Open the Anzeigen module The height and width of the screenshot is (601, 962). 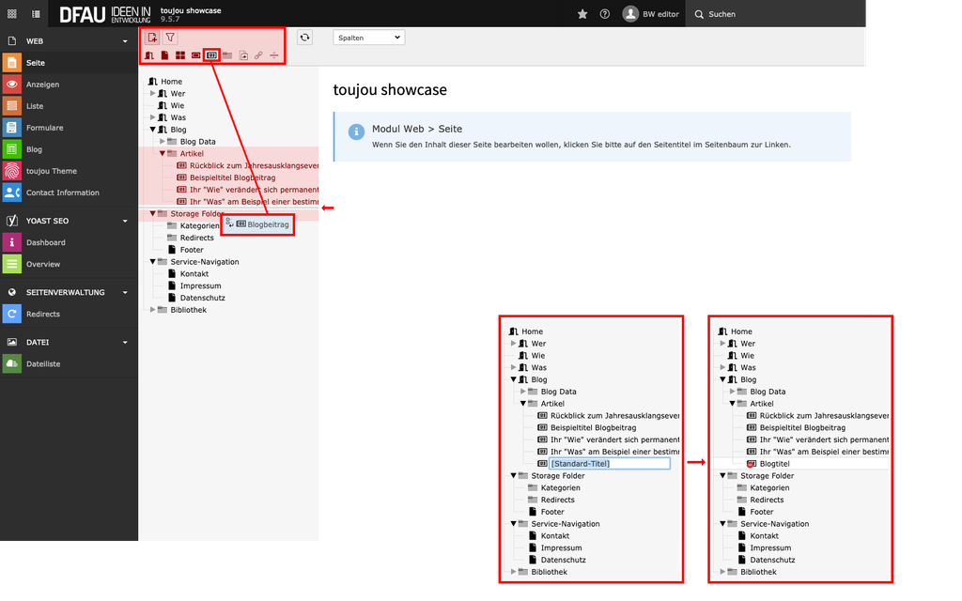42,85
